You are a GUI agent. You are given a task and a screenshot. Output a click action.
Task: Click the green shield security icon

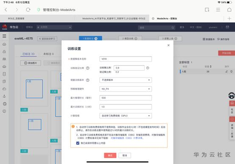pyautogui.click(x=39, y=10)
